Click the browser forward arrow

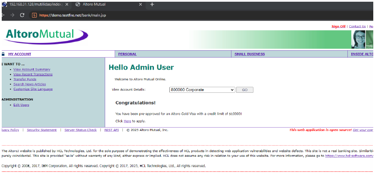click(12, 15)
